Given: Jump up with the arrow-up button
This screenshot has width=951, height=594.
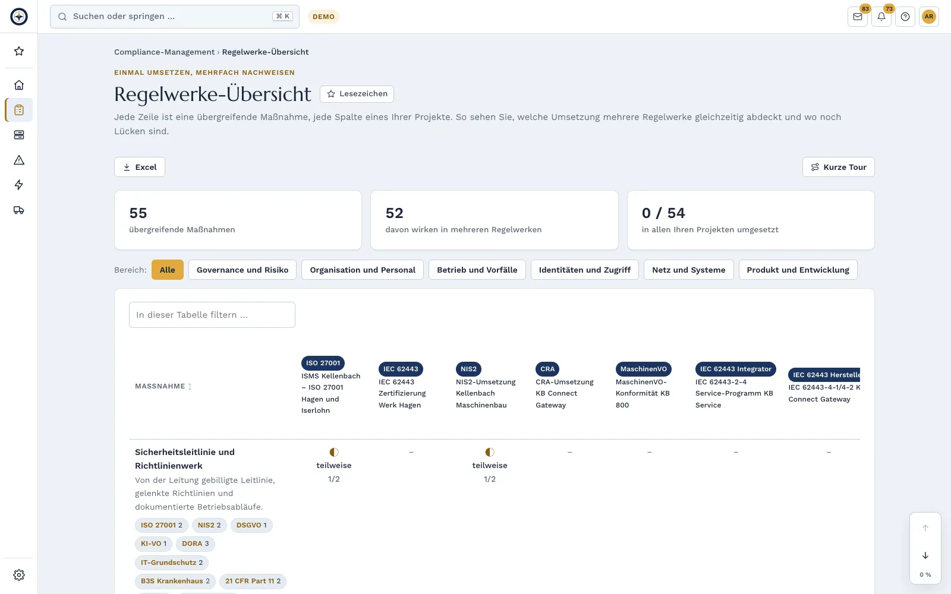Looking at the screenshot, I should [925, 528].
